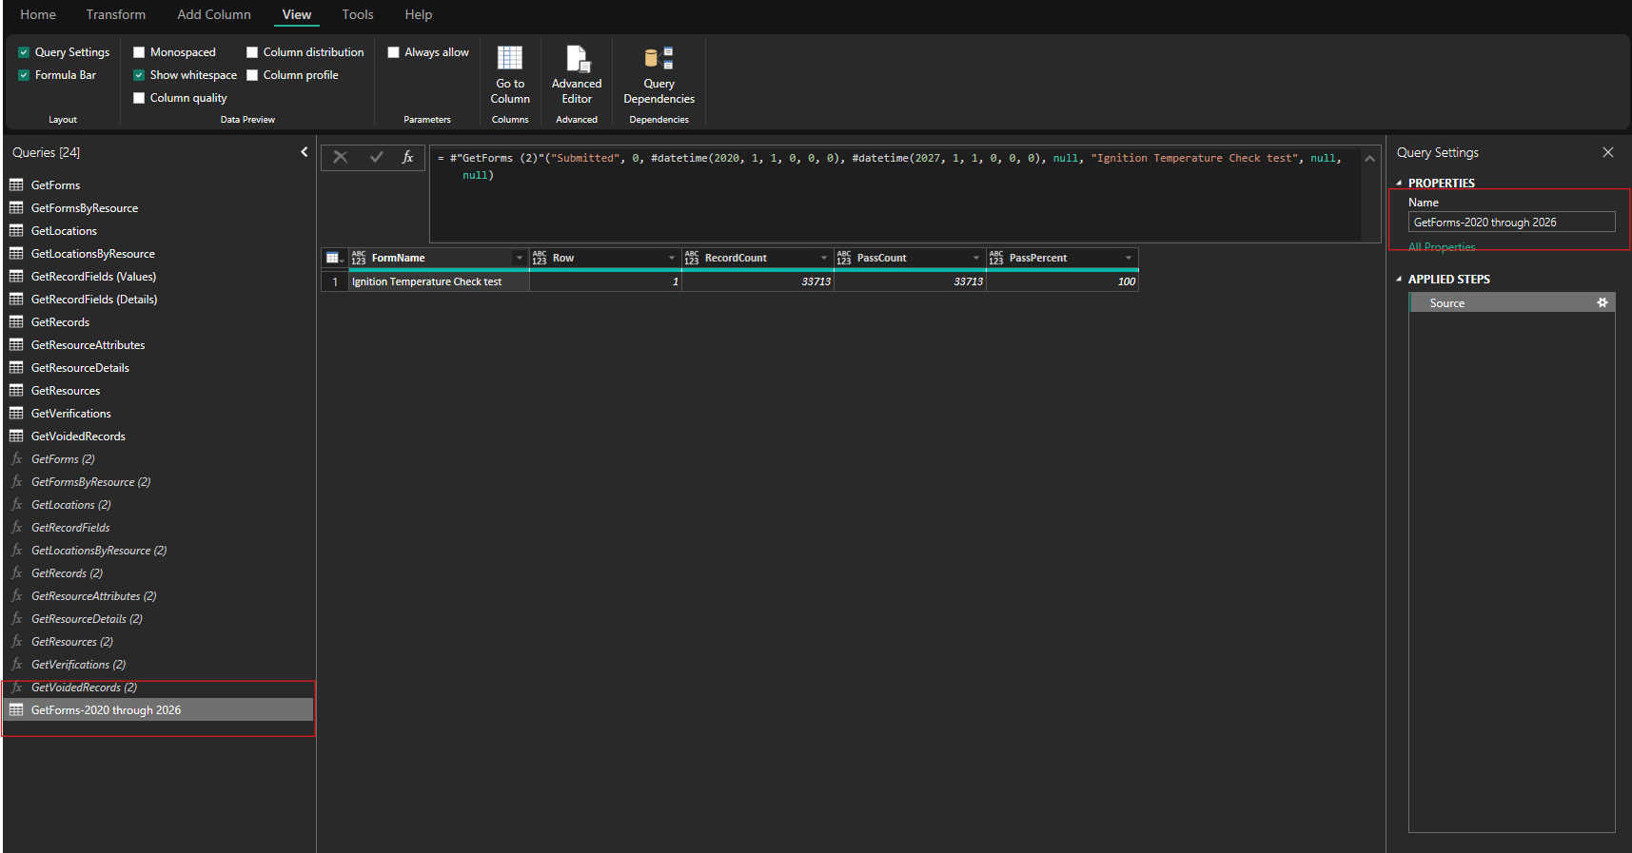
Task: Enable Column quality checkbox
Action: tap(139, 98)
